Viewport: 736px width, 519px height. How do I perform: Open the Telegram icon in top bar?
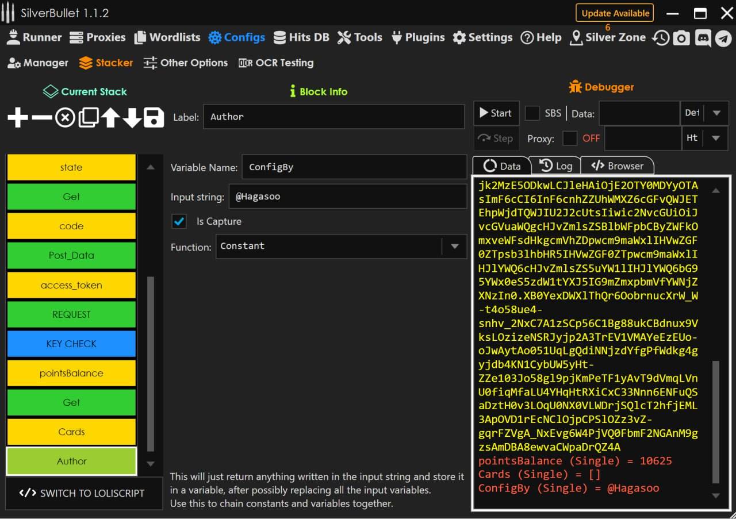(x=723, y=38)
